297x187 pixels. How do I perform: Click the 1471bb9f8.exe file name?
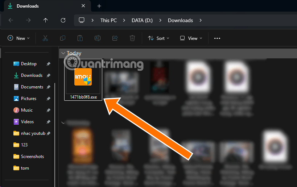(x=83, y=97)
